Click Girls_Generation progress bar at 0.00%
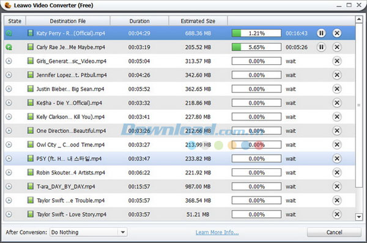The image size is (367, 243). pos(256,61)
